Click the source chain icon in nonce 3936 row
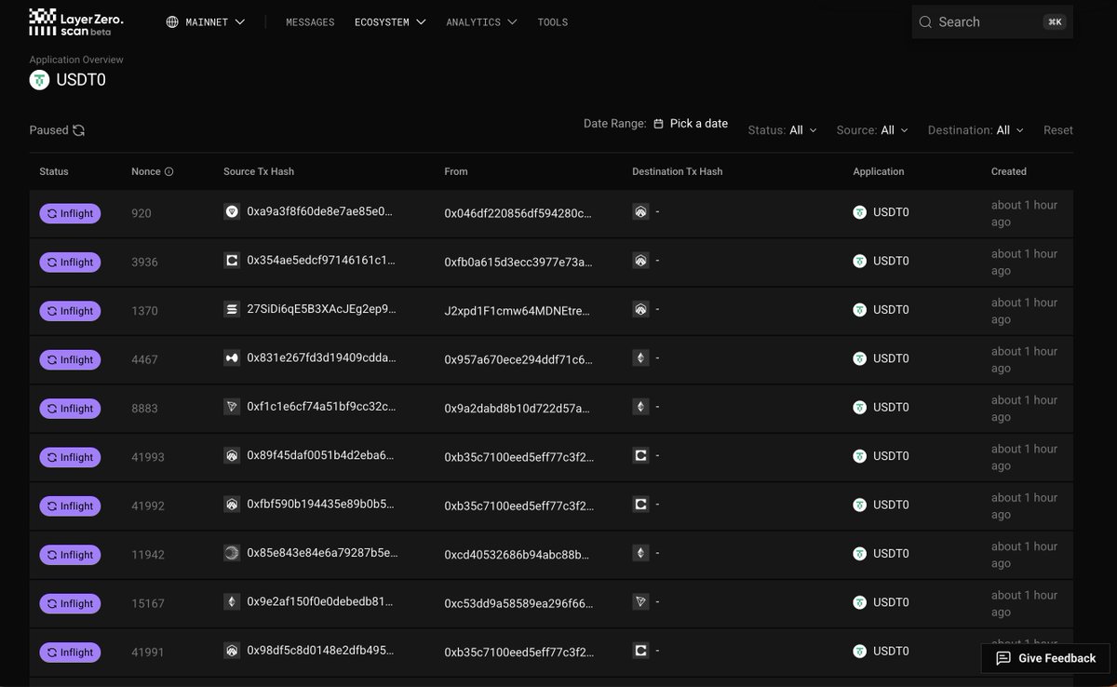 [232, 261]
